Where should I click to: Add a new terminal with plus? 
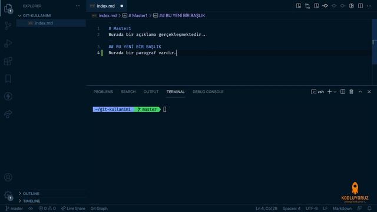click(329, 92)
